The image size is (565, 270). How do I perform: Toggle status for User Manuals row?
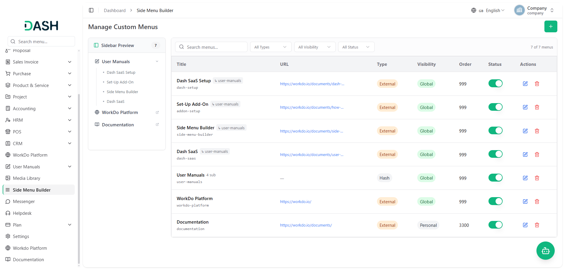pyautogui.click(x=495, y=177)
